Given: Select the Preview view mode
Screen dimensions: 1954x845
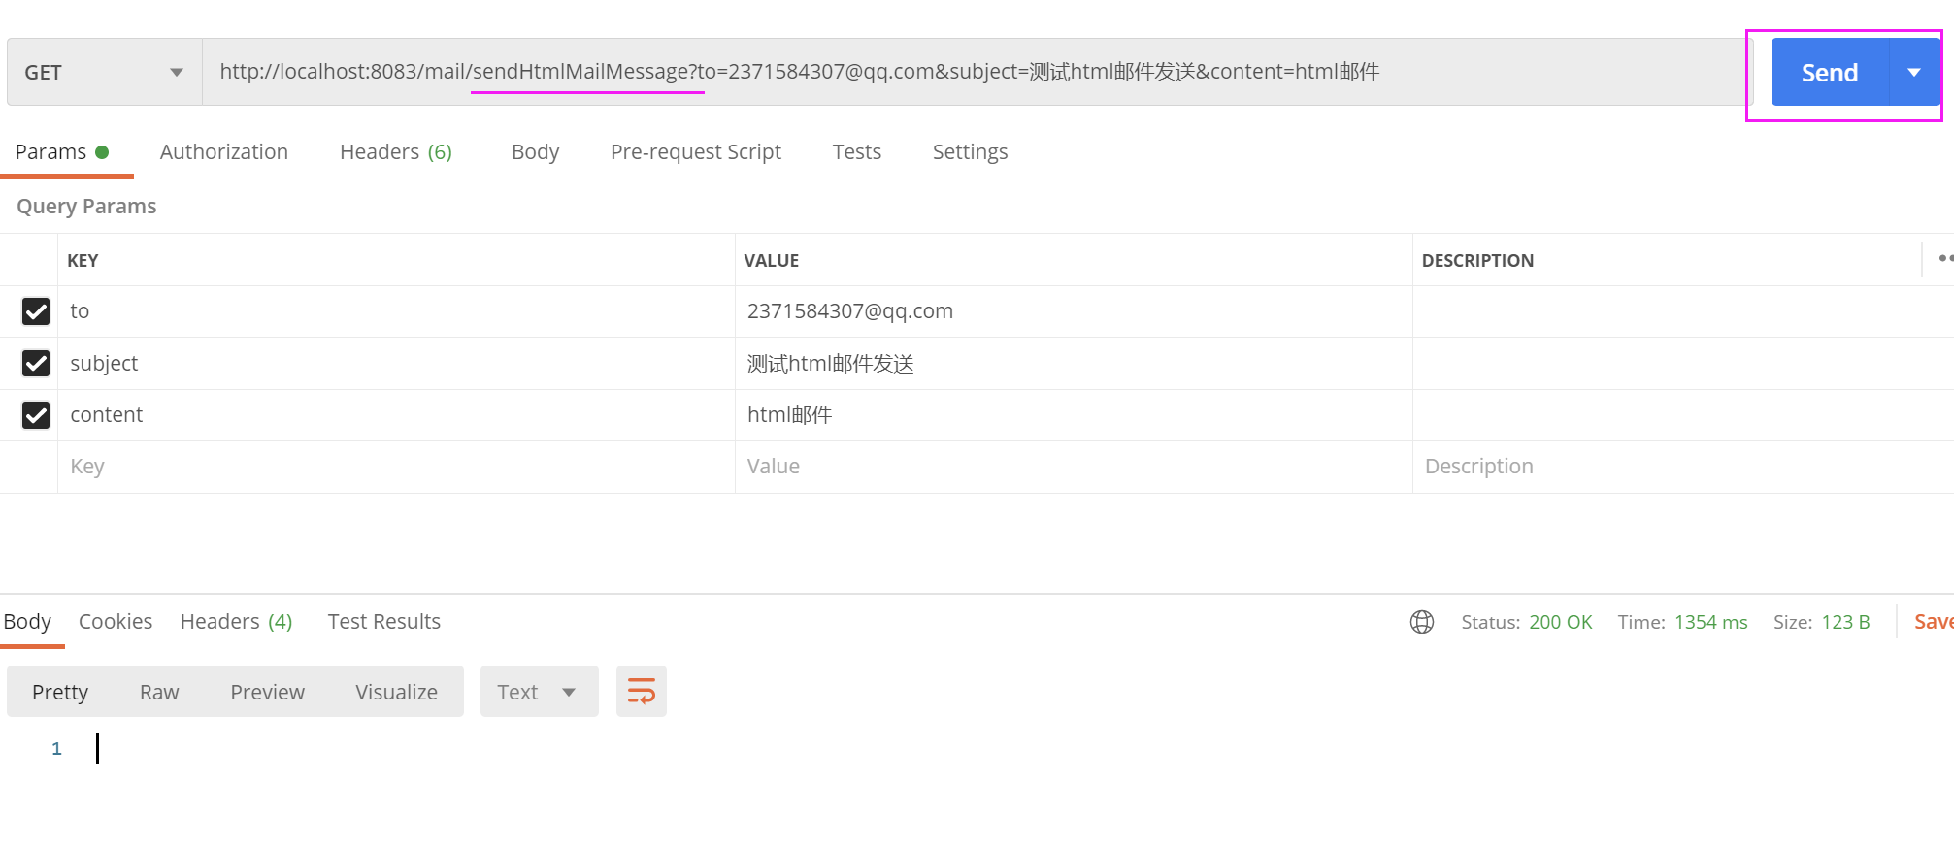Looking at the screenshot, I should coord(268,692).
